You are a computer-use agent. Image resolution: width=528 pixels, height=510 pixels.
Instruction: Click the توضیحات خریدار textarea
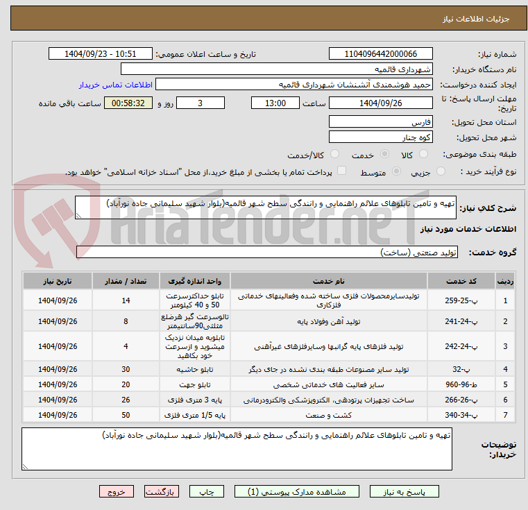237,449
